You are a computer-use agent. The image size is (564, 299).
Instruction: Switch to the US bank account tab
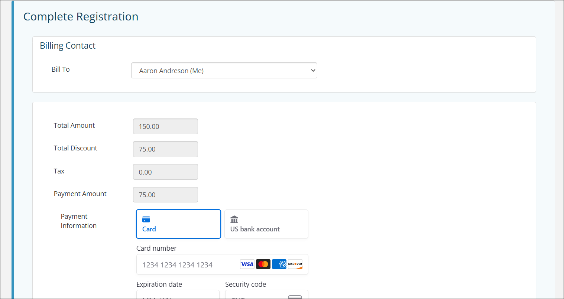coord(266,224)
